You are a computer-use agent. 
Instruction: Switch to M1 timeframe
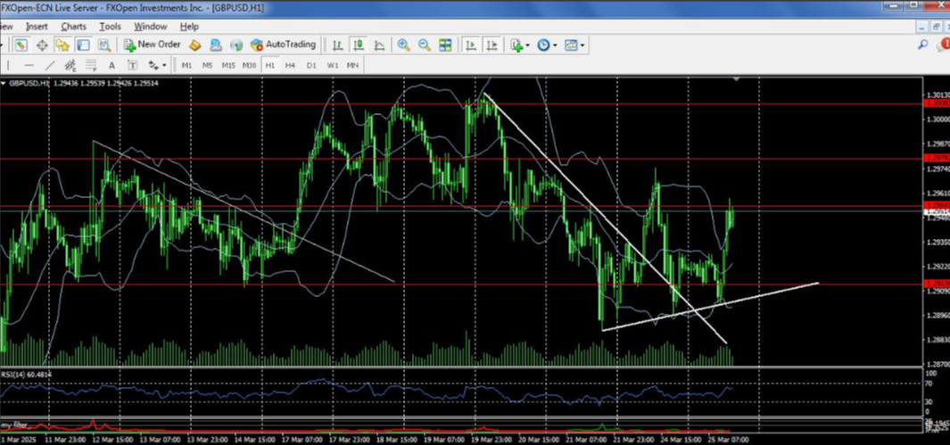tap(186, 65)
